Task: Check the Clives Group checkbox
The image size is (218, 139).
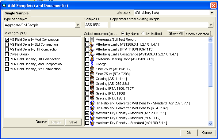Action: point(7,54)
